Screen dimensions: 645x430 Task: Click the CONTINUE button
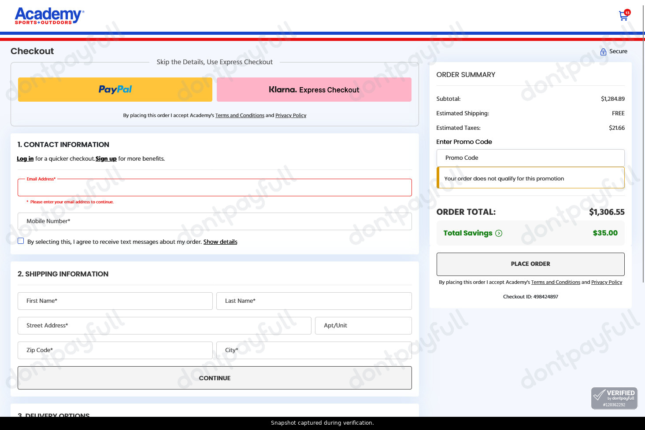click(215, 378)
